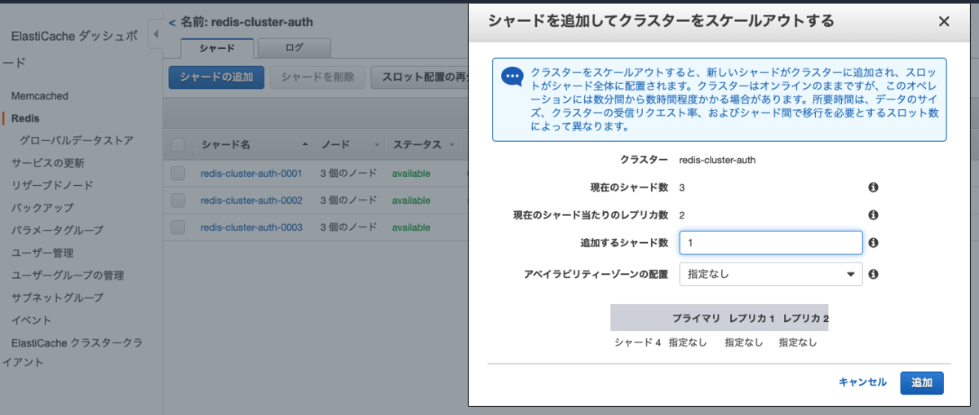This screenshot has height=415, width=979.
Task: Open Memcached in the sidebar
Action: (40, 95)
